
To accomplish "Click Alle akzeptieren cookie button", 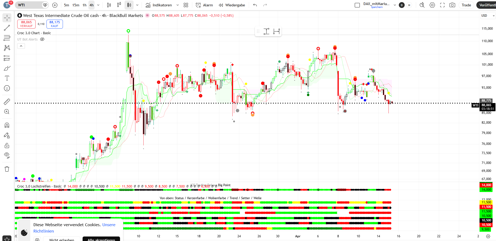I will click(x=101, y=239).
